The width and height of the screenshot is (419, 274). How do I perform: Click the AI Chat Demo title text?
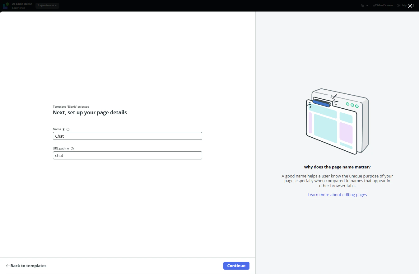(x=22, y=4)
